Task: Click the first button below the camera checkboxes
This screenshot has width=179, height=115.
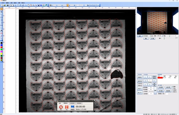Action: [146, 39]
